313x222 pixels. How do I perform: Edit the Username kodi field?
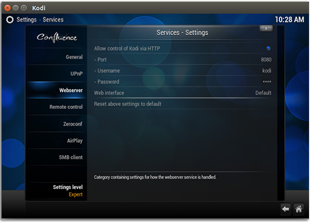183,70
